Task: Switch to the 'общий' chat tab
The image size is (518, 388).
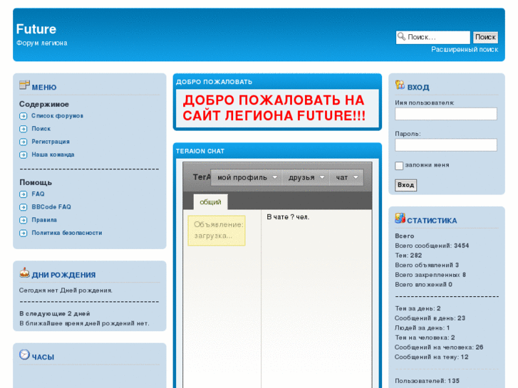Action: tap(210, 201)
